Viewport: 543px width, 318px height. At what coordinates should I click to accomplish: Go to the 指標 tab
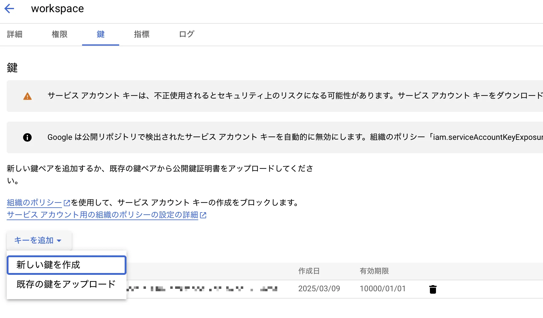[142, 34]
